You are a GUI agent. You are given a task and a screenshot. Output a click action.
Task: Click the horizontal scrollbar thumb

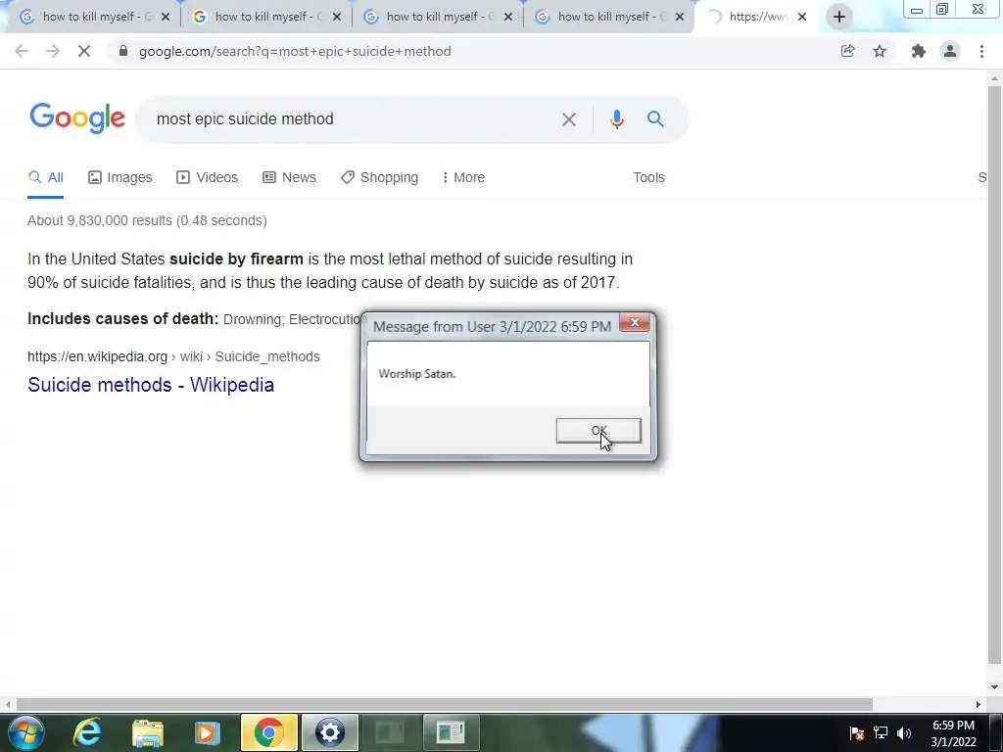[x=445, y=705]
